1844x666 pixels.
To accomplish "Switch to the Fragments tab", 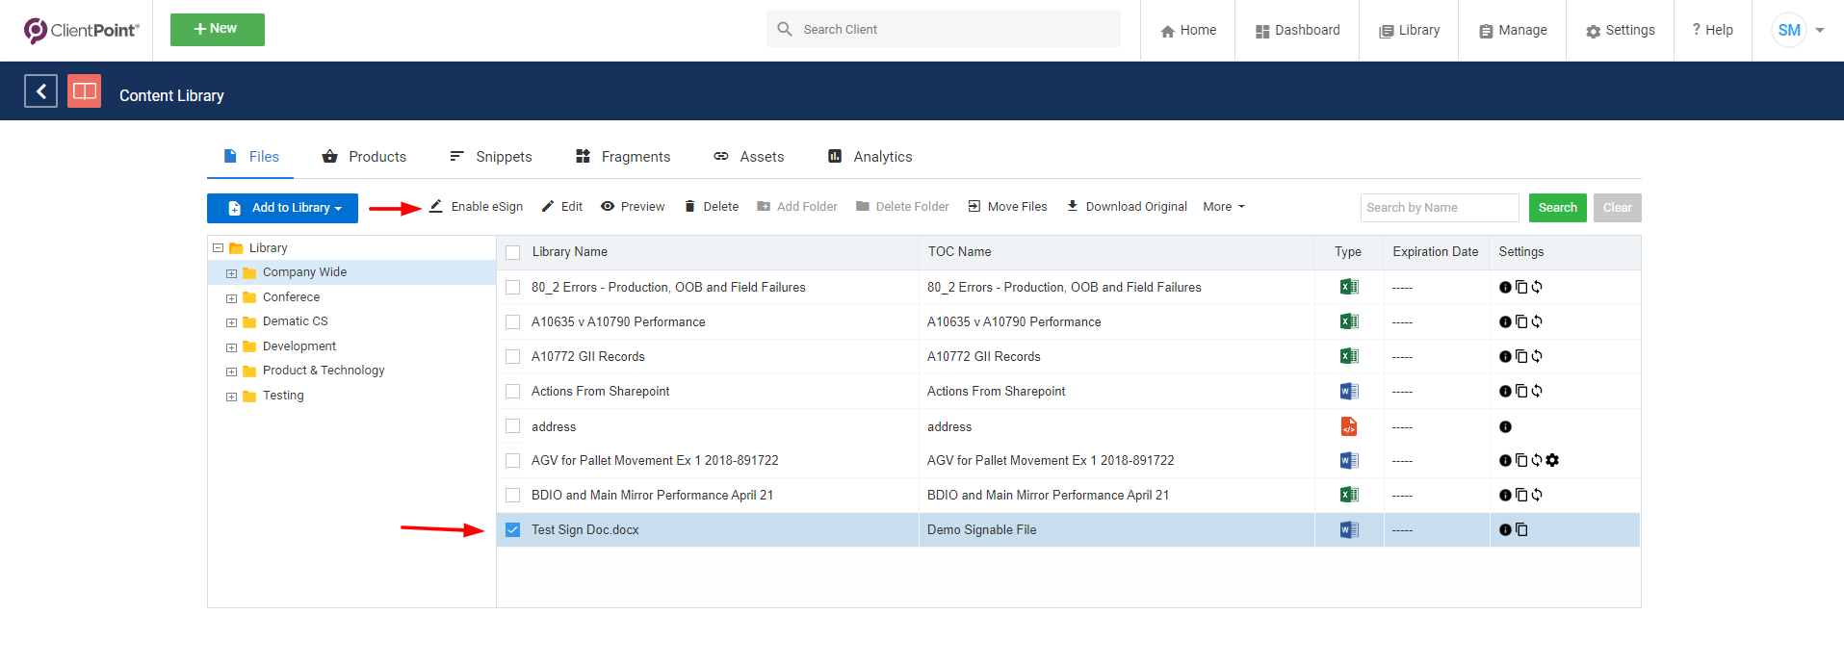I will pyautogui.click(x=622, y=156).
